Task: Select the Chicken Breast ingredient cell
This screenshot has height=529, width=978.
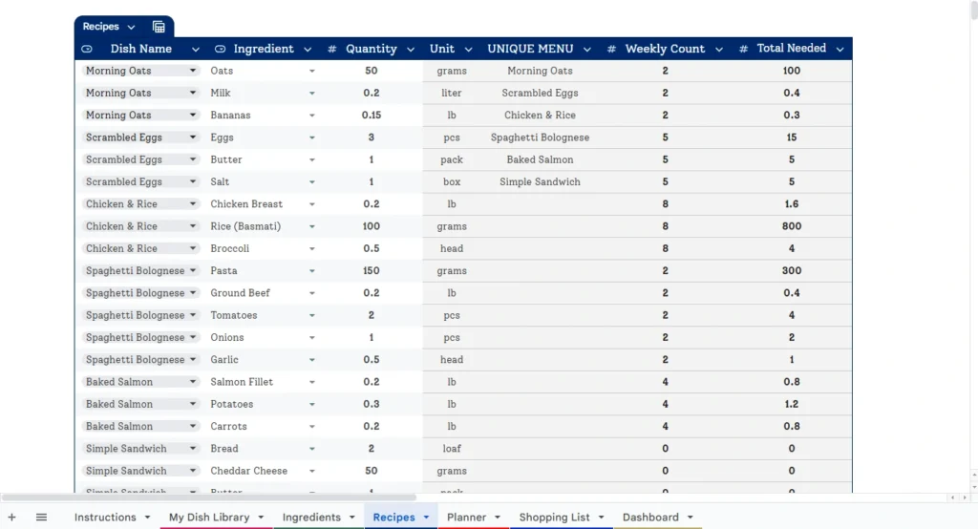Action: click(262, 204)
